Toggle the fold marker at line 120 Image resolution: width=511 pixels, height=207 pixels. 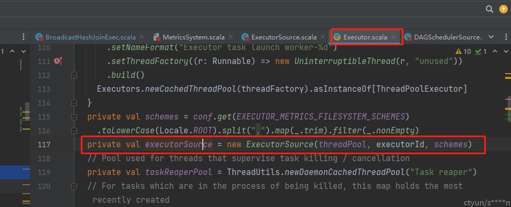point(74,186)
